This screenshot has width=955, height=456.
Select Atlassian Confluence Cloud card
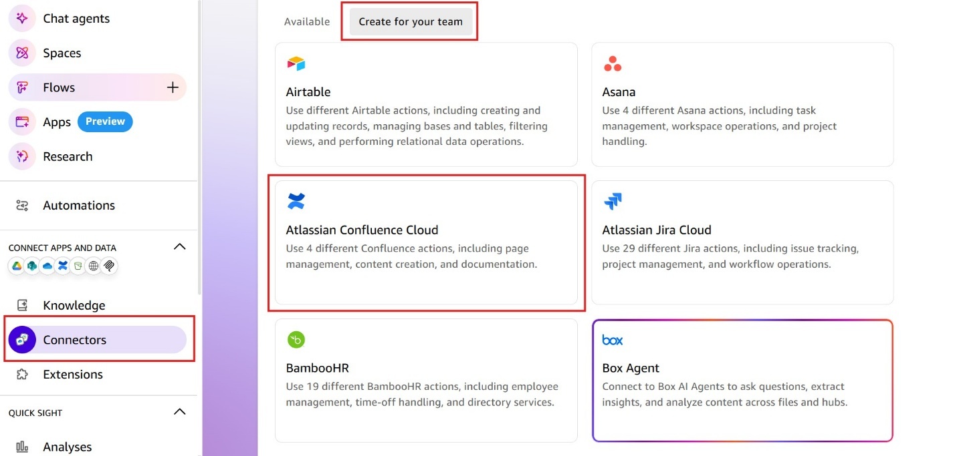point(426,242)
